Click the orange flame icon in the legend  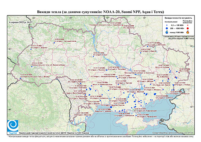187,32
